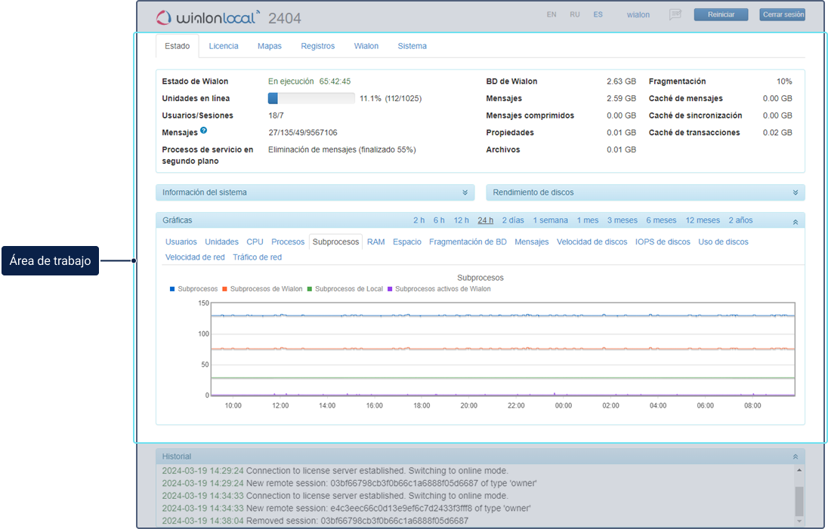Set graph range to 2 días
The height and width of the screenshot is (529, 828).
pyautogui.click(x=513, y=220)
